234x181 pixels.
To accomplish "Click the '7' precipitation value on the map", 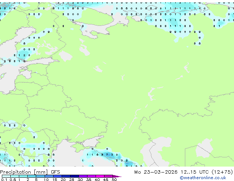I will coord(107,154).
